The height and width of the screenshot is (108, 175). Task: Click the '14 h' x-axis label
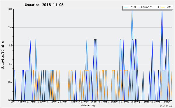pyautogui.click(x=106, y=102)
